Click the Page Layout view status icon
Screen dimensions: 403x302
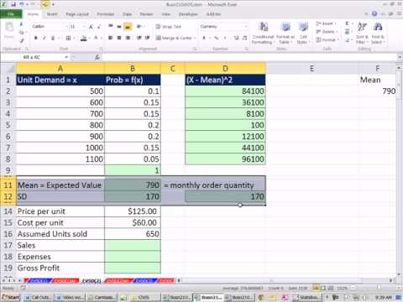coord(323,288)
